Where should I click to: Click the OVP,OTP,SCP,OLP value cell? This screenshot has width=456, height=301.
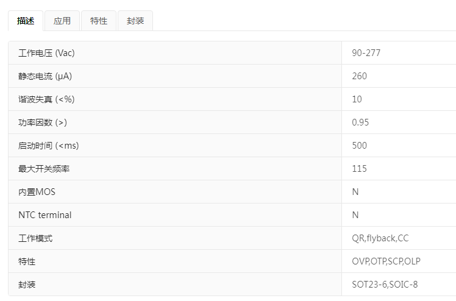tap(386, 261)
